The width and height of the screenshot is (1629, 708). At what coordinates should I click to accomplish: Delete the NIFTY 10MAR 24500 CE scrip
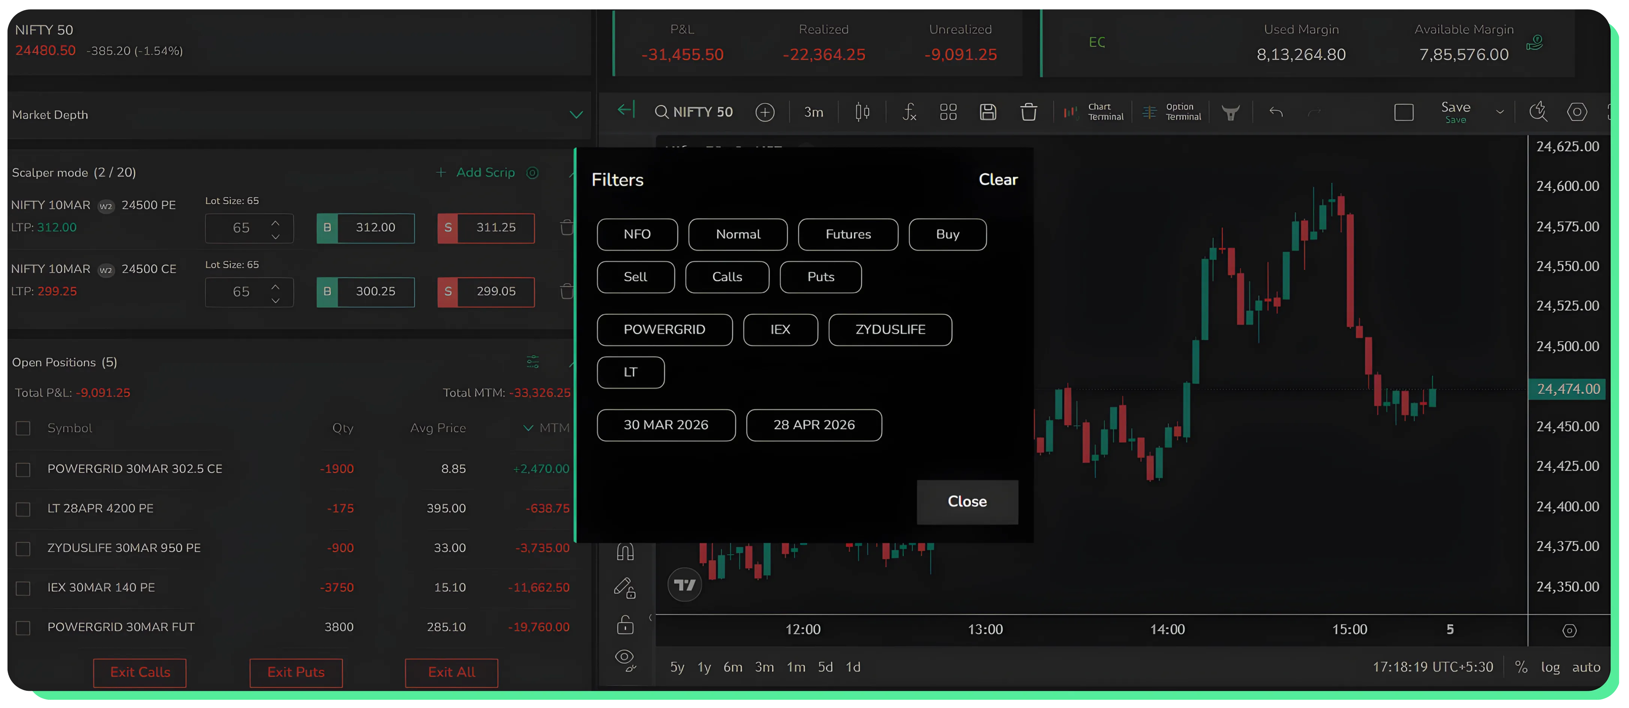(x=566, y=292)
